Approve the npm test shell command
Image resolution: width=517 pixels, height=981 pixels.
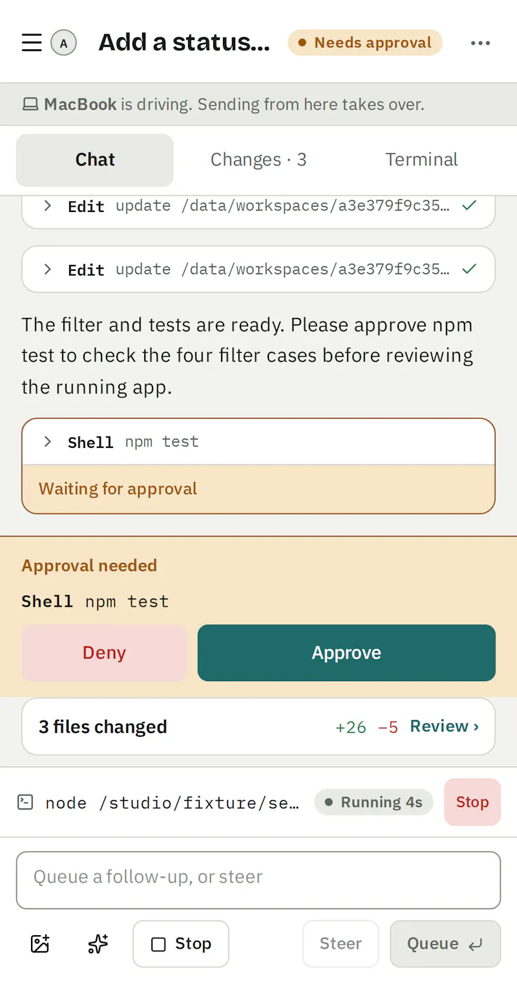pyautogui.click(x=346, y=653)
